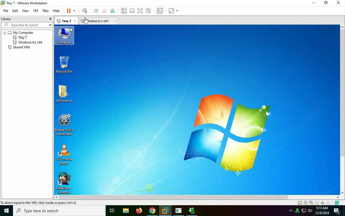Select the hilda2.exe shortcut icon
This screenshot has width=345, height=216.
(64, 183)
